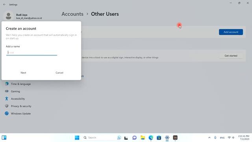Screen dimensions: 252x142
Task: Click the Windows Update sync icon
Action: [x=7, y=113]
